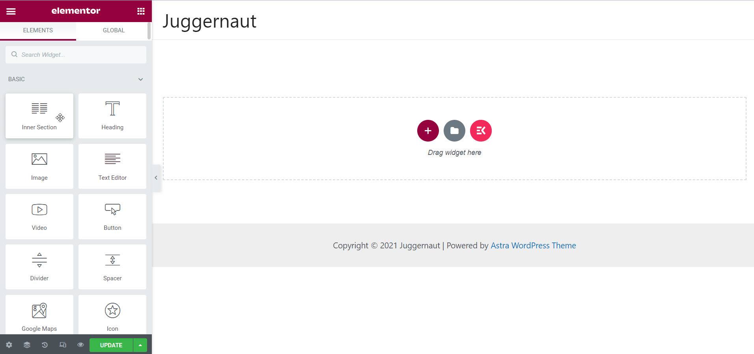Select the Spacer widget
The height and width of the screenshot is (354, 754).
112,267
